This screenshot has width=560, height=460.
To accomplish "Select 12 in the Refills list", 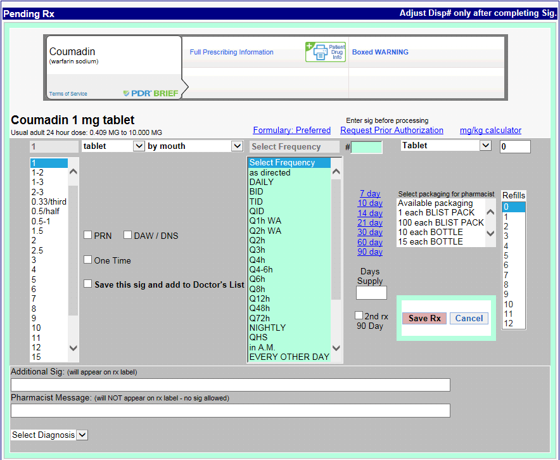I will click(514, 324).
